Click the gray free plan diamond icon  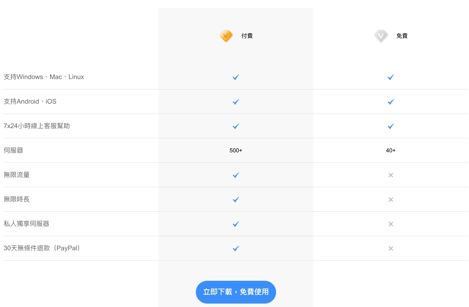click(x=381, y=36)
